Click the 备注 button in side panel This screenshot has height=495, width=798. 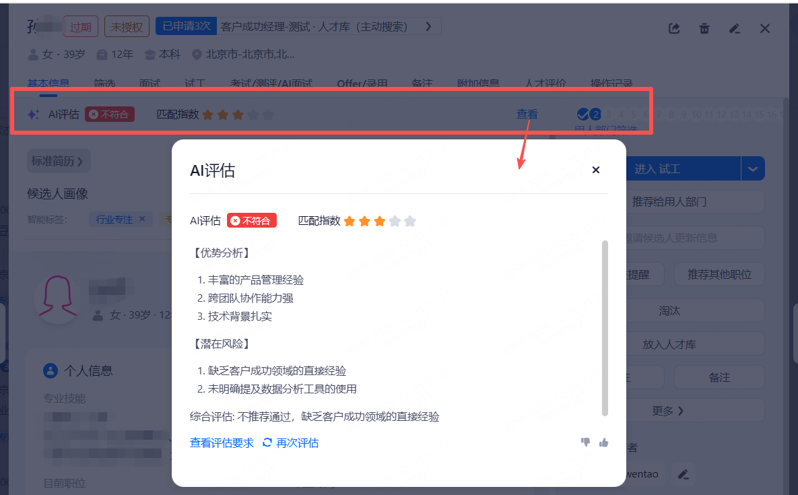pyautogui.click(x=719, y=378)
